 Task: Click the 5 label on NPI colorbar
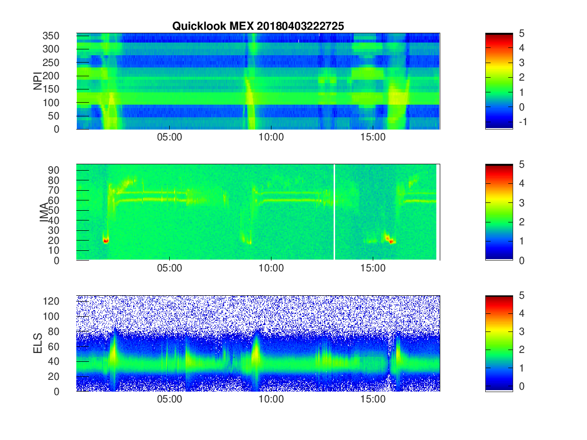tap(521, 34)
